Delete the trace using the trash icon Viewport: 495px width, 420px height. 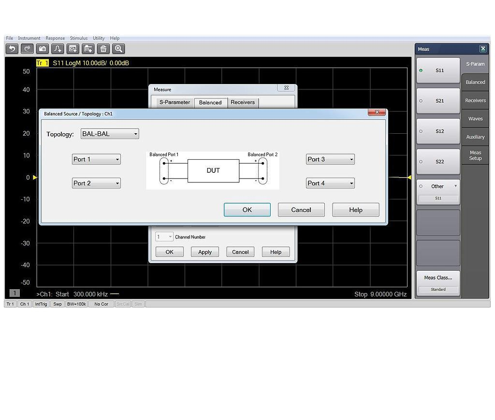(103, 48)
